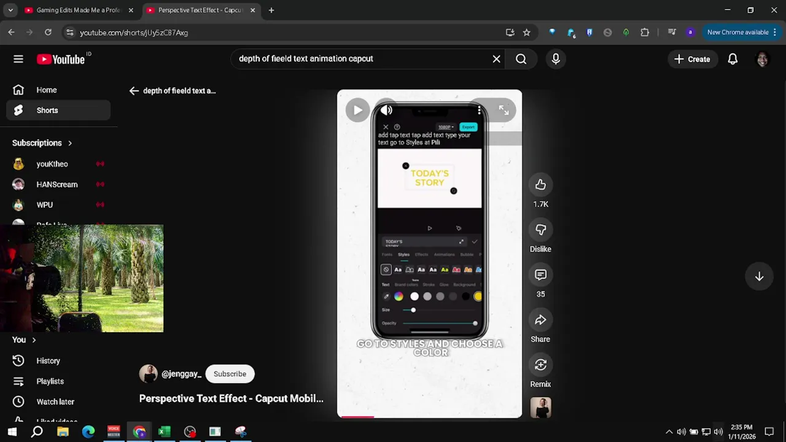Click the Short title Perspective Text Effect

[231, 398]
